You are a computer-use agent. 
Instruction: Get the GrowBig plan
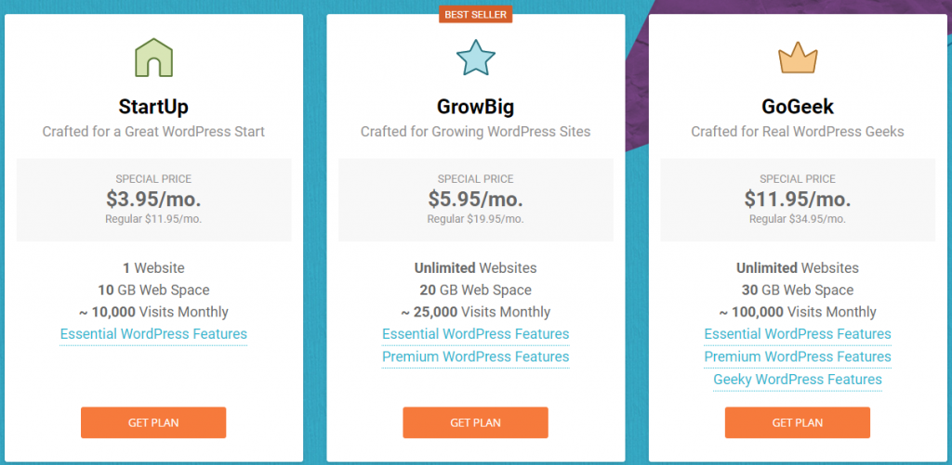click(475, 422)
